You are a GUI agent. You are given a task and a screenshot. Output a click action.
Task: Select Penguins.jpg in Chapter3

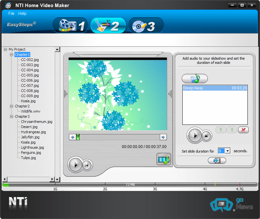pos(31,153)
